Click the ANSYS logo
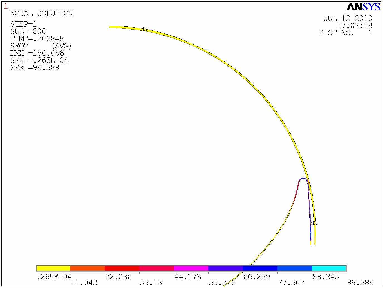Screen dimensions: 383x288 364,7
